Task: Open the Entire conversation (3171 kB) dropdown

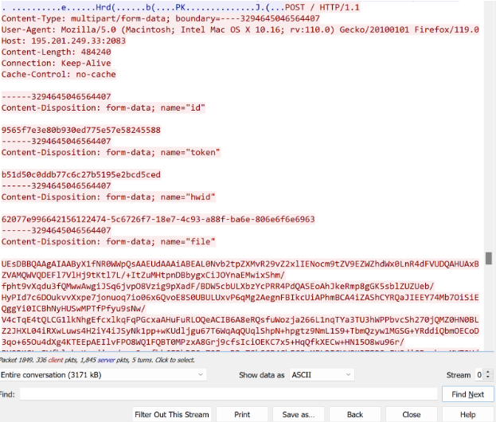Action: [x=103, y=375]
